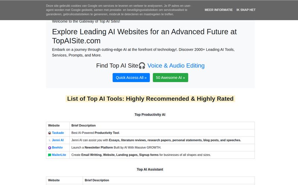Click the Find Top AI Site text
This screenshot has height=185, width=298.
(x=117, y=66)
